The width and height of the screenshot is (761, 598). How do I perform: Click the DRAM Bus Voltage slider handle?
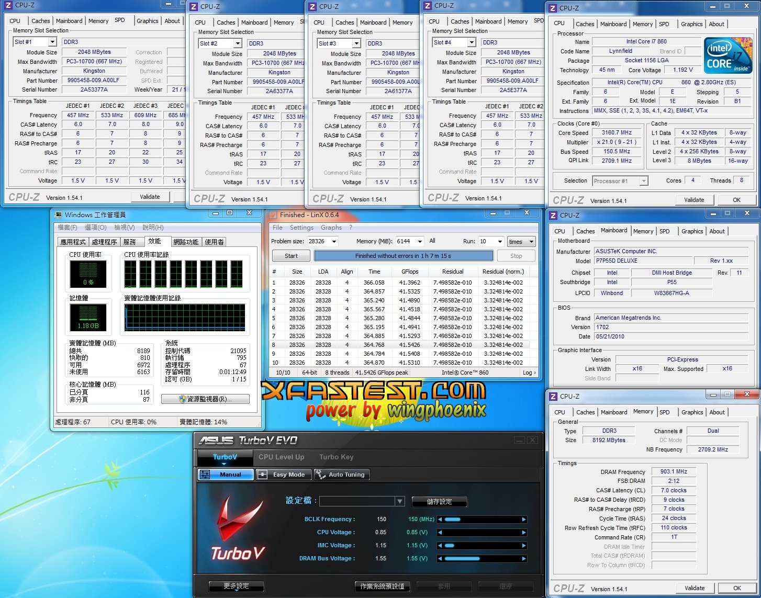coord(462,559)
